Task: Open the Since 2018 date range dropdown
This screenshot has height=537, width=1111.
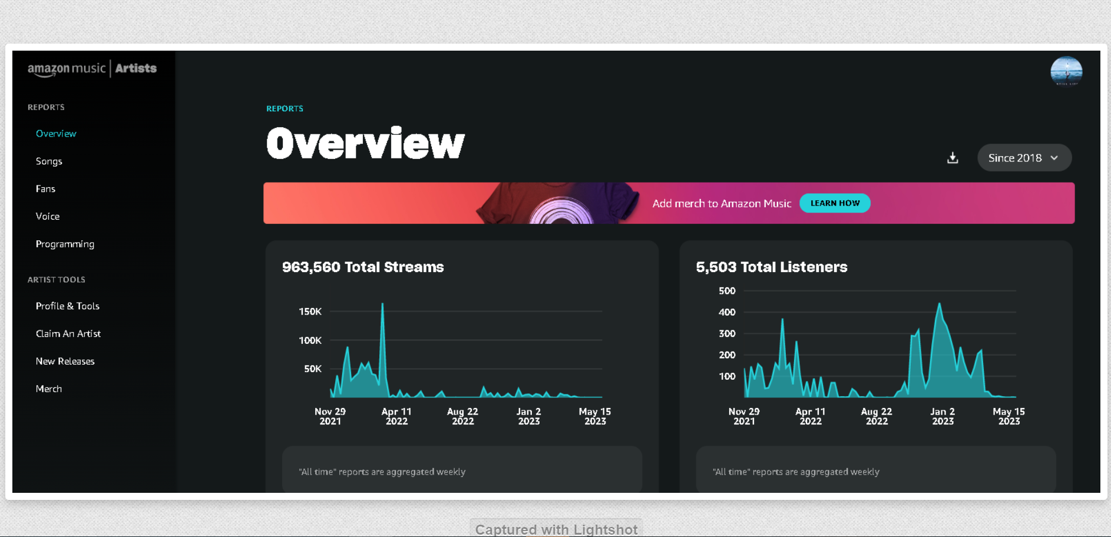Action: tap(1024, 158)
